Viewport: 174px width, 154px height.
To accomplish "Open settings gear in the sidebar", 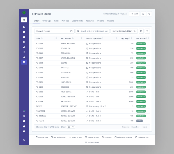I will pyautogui.click(x=24, y=131).
